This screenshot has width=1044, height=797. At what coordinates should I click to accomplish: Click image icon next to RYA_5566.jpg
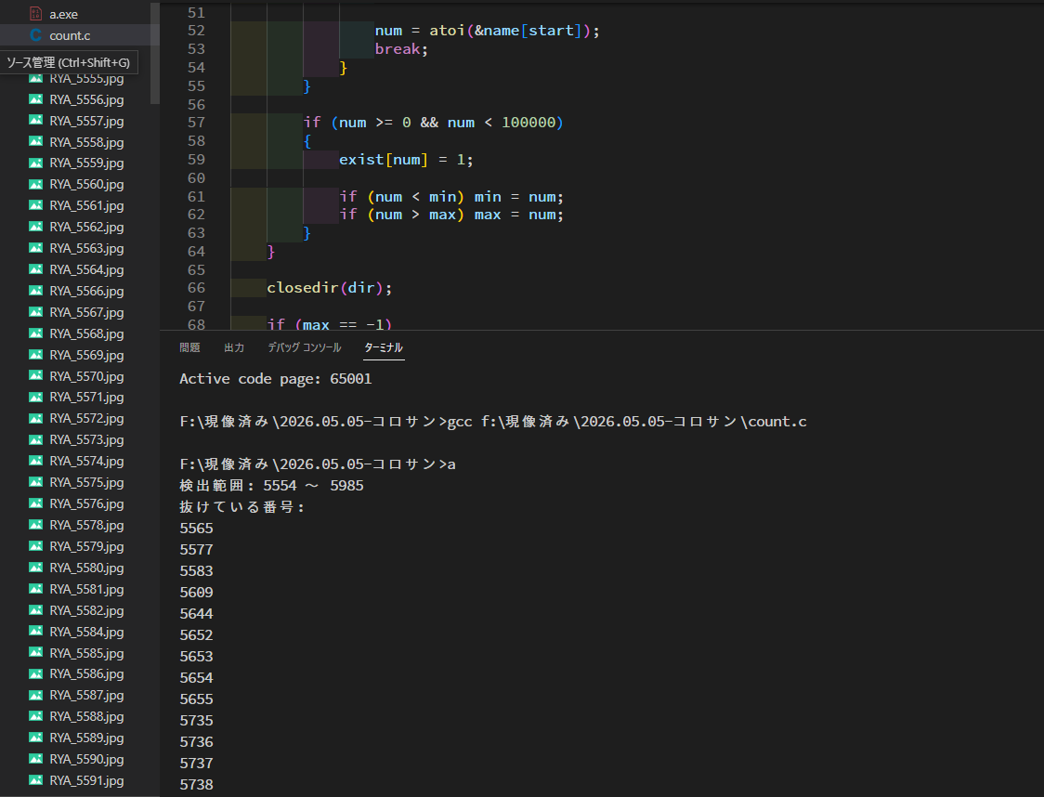[36, 291]
